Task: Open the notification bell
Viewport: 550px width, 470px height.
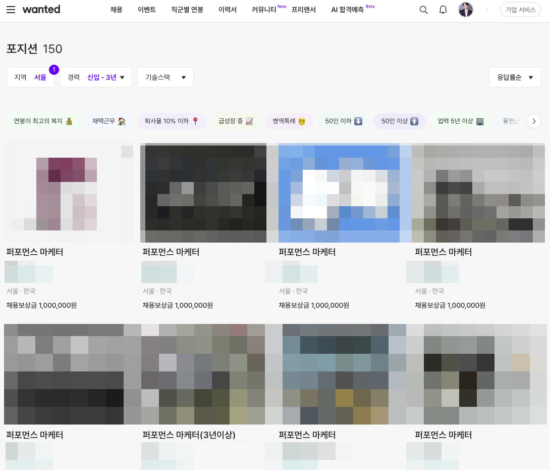Action: 443,10
